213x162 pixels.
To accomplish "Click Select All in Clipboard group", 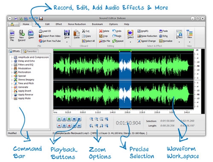I will click(88, 41).
